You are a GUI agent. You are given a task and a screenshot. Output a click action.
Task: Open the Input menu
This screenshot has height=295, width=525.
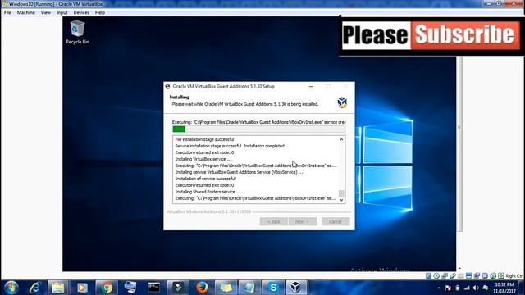coord(62,12)
